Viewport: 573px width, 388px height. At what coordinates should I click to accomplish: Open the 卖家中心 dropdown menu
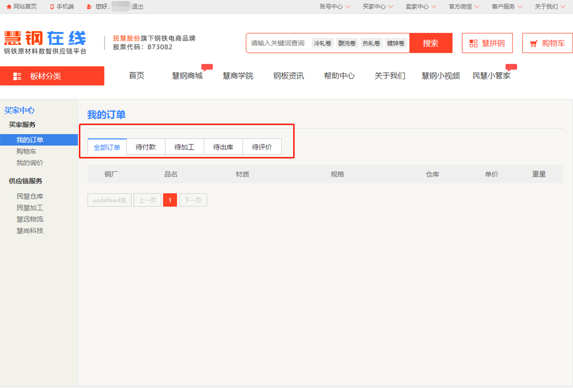click(421, 7)
